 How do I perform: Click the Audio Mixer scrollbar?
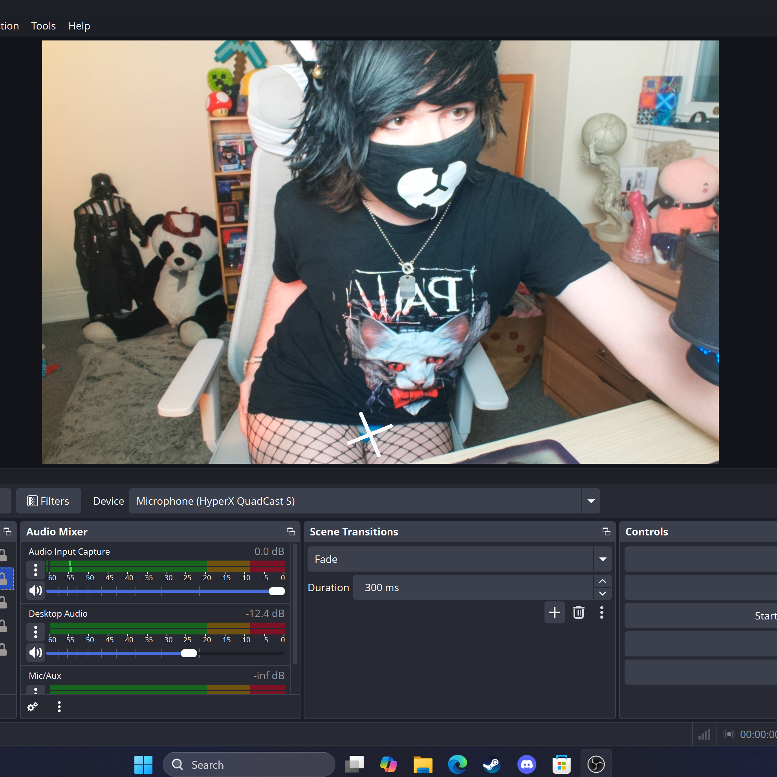pos(295,603)
